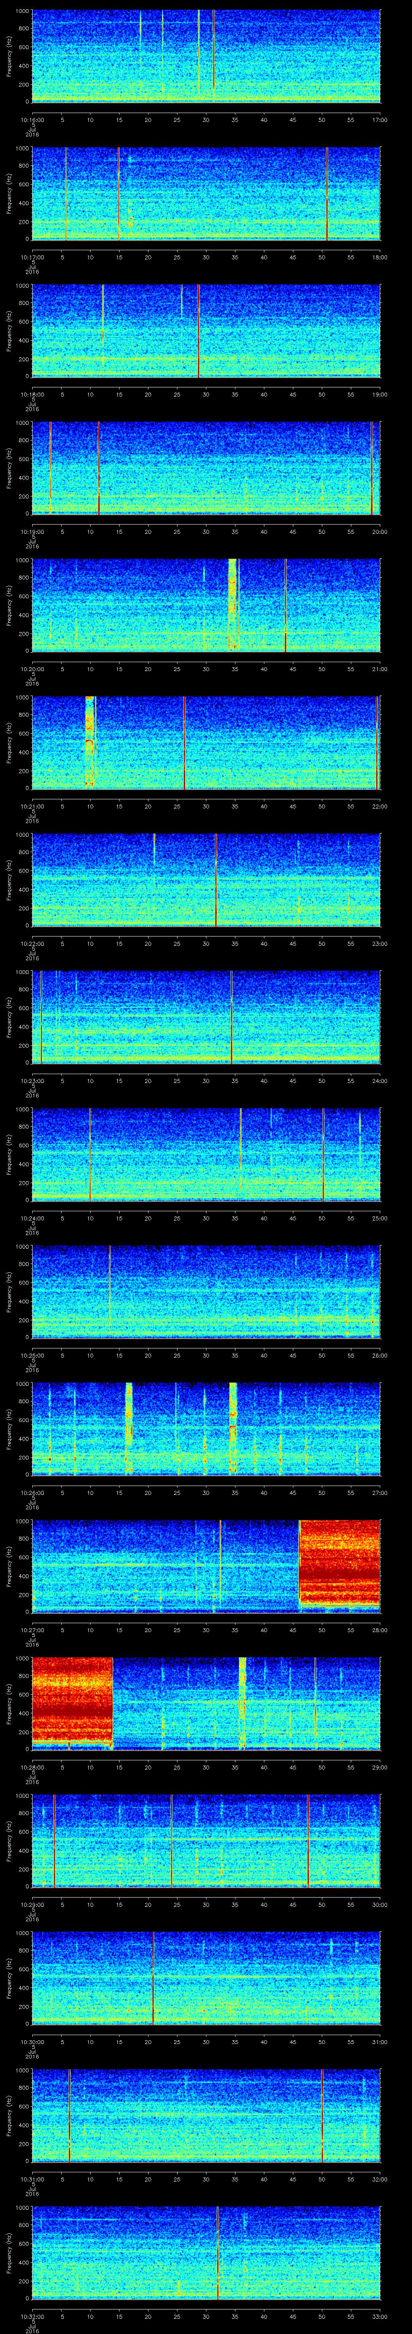Viewport: 412px width, 2334px height.
Task: Select the yellow burst near 35s in the 10:20:00 panel
Action: coord(232,604)
